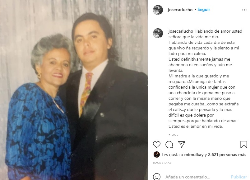View the 2.621 personas más likes list

click(227, 155)
